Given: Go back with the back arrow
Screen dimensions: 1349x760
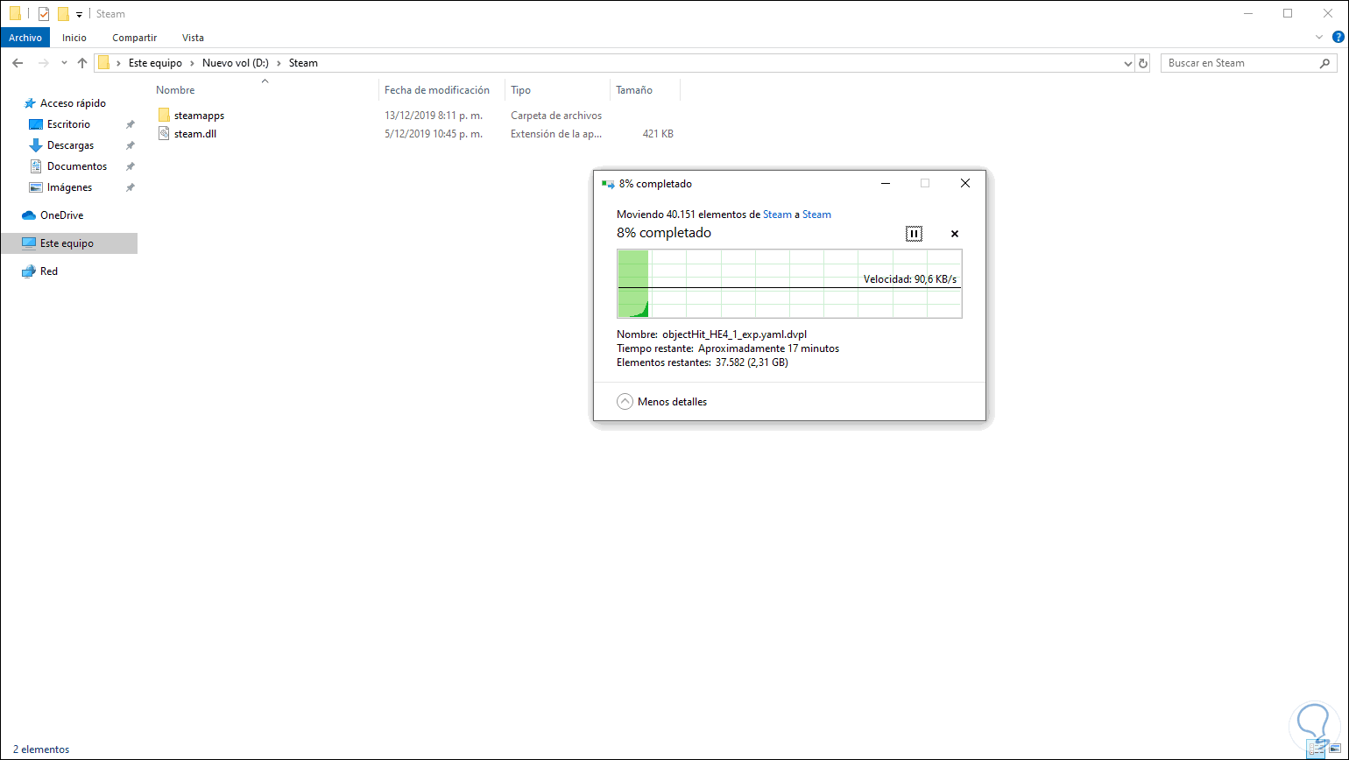Looking at the screenshot, I should tap(18, 63).
